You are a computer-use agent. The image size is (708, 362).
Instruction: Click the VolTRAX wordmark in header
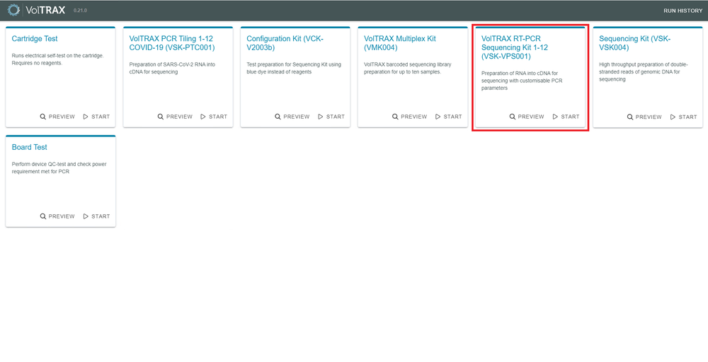tap(45, 10)
